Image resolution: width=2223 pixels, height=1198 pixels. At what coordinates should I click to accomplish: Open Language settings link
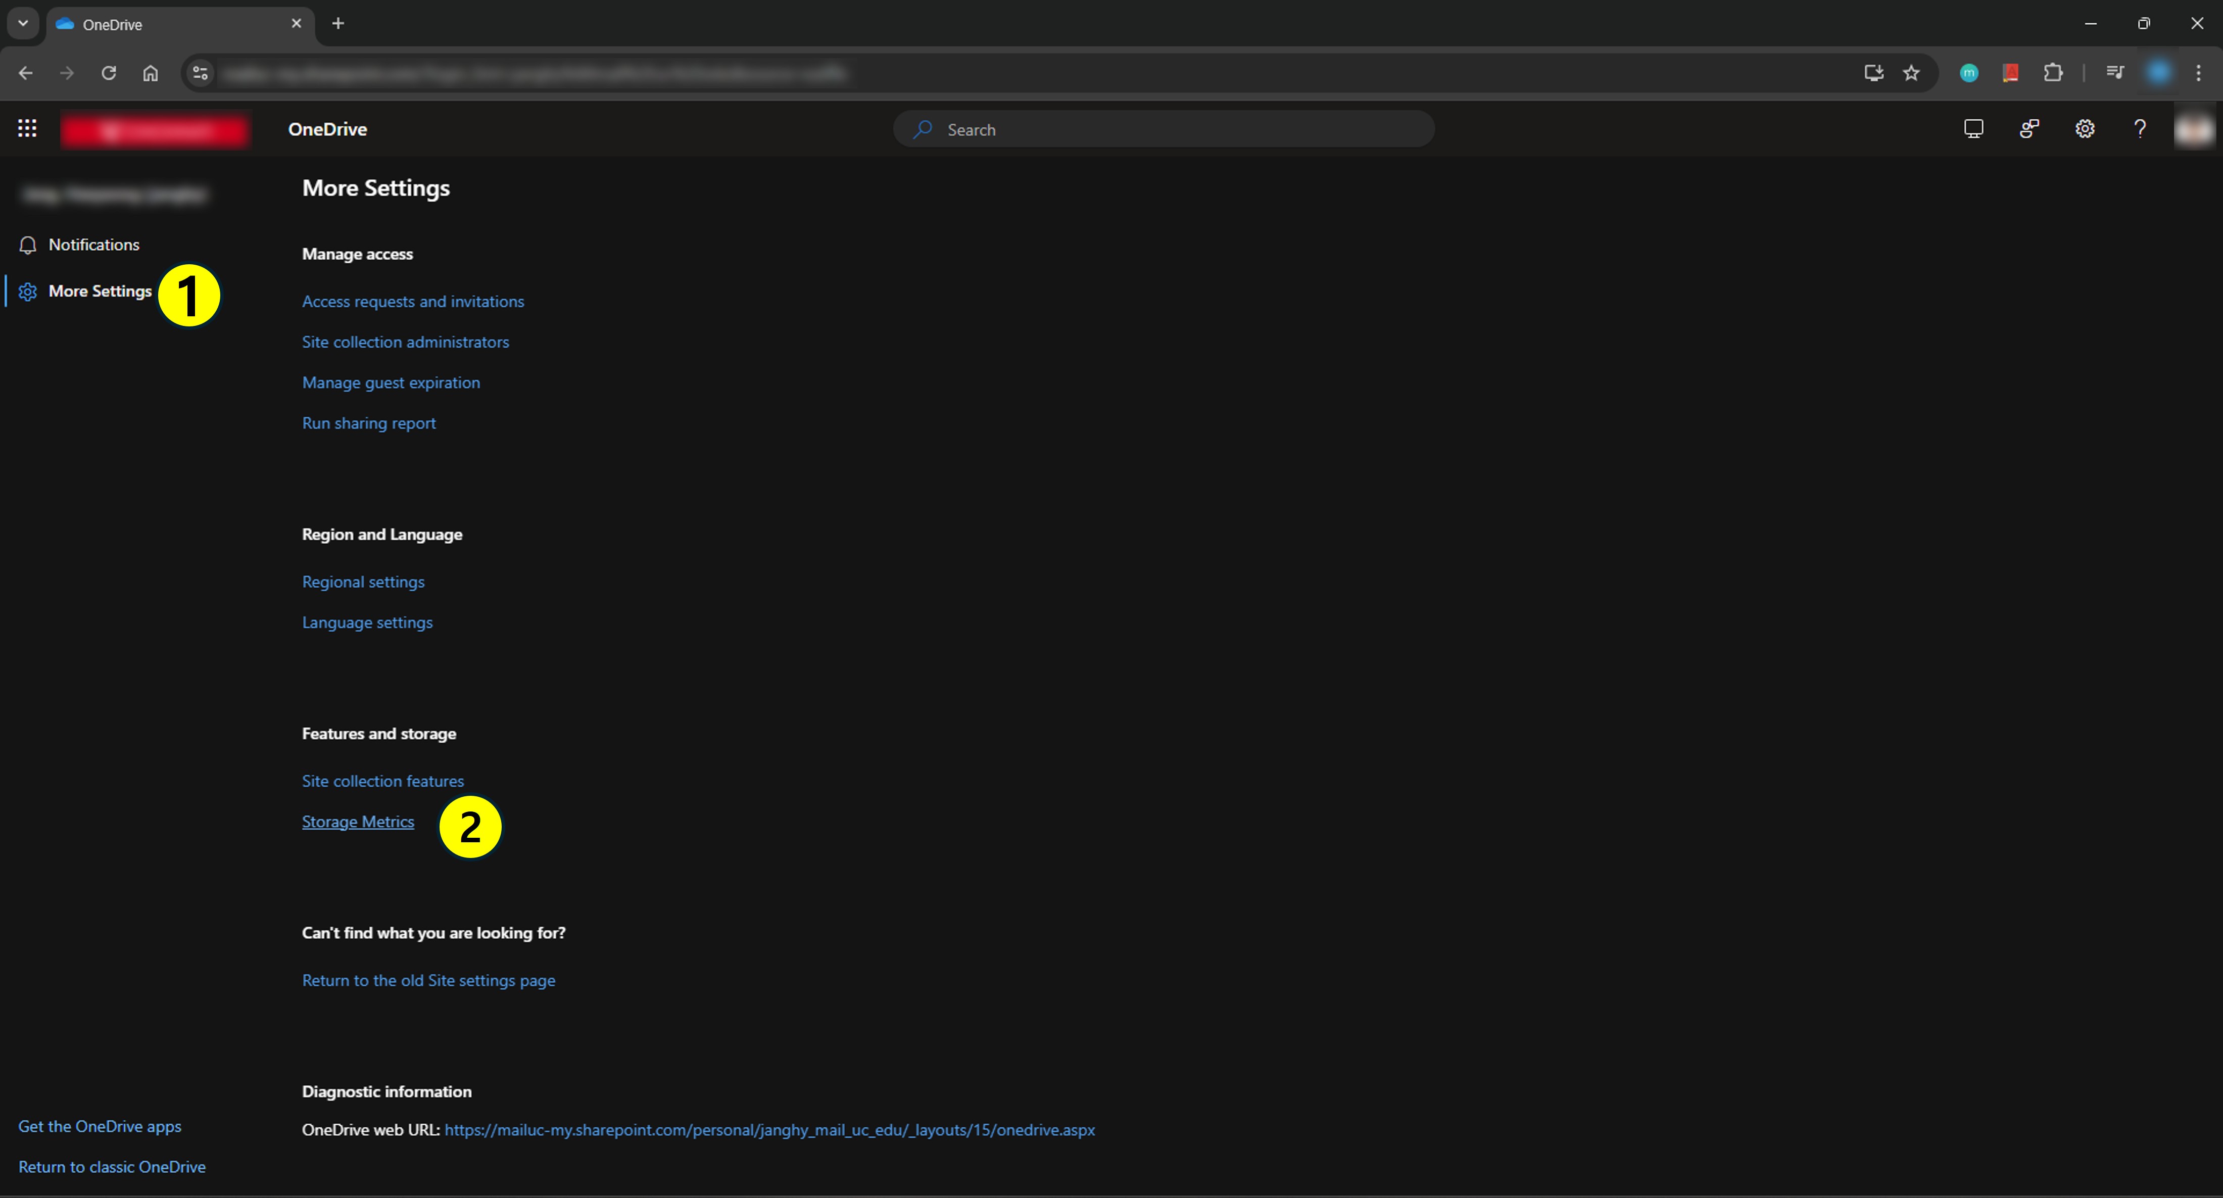(x=367, y=622)
